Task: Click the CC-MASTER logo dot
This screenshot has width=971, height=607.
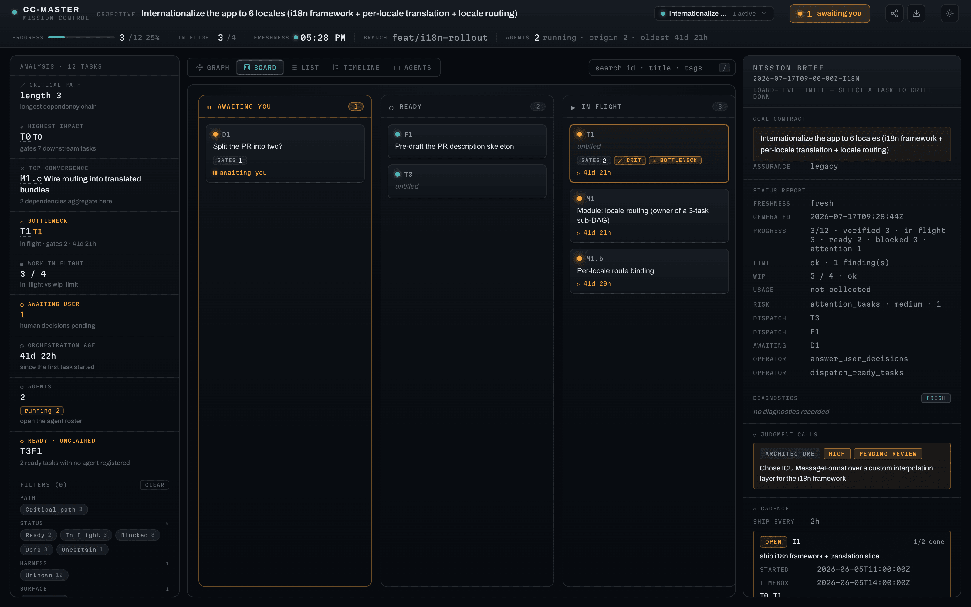Action: coord(15,12)
